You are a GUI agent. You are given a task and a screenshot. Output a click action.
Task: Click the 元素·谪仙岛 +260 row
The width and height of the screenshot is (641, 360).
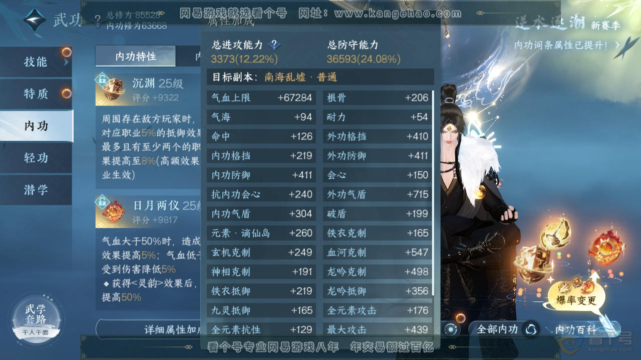[x=261, y=233]
